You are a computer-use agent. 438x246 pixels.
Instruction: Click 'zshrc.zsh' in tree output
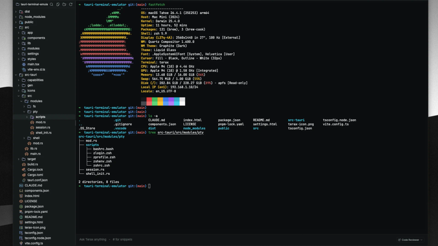(x=102, y=166)
